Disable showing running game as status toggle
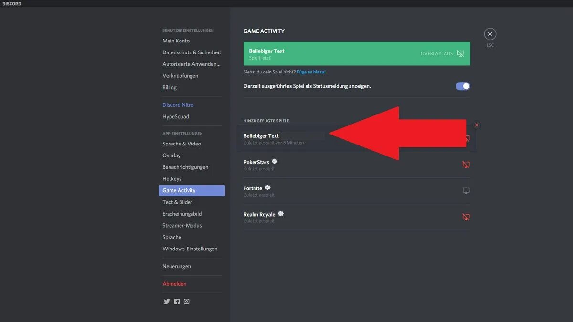The image size is (573, 322). [463, 86]
